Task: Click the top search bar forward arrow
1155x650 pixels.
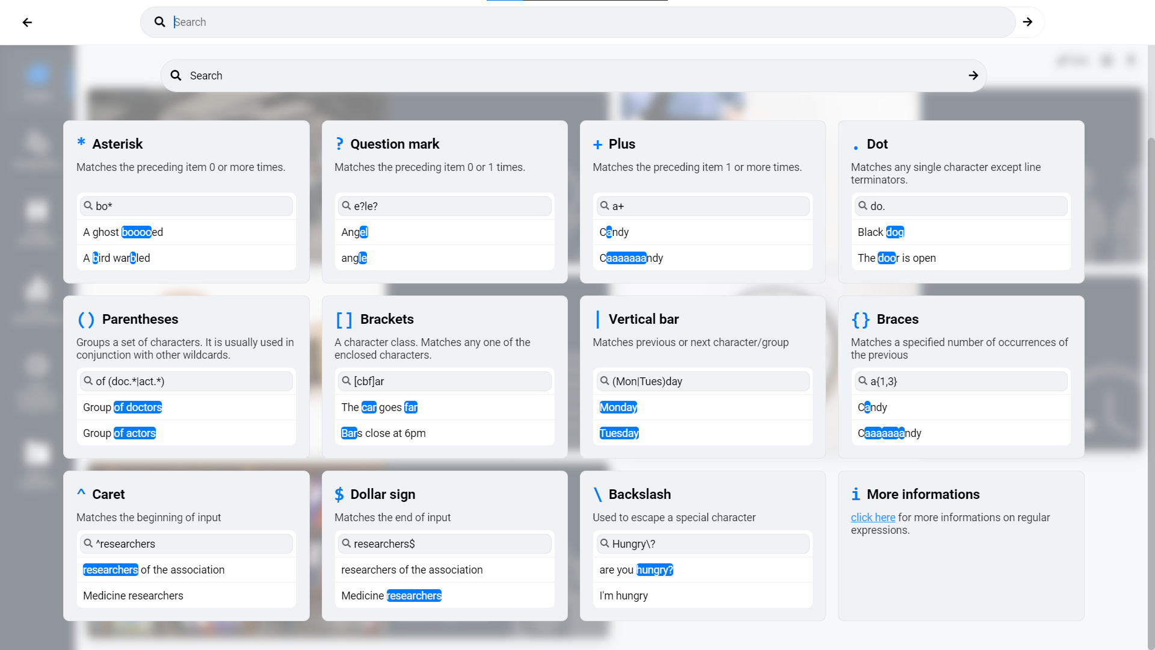Action: click(x=1027, y=22)
